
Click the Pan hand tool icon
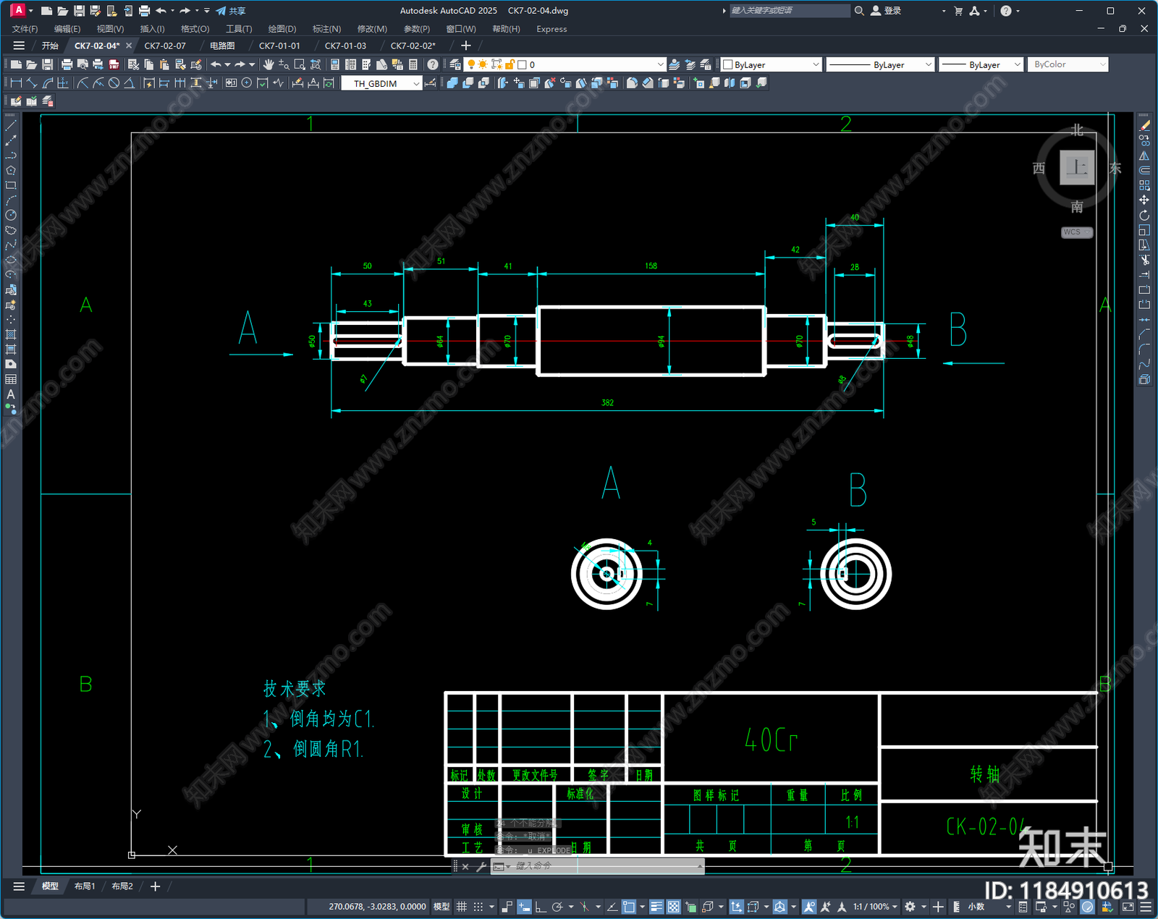coord(269,64)
